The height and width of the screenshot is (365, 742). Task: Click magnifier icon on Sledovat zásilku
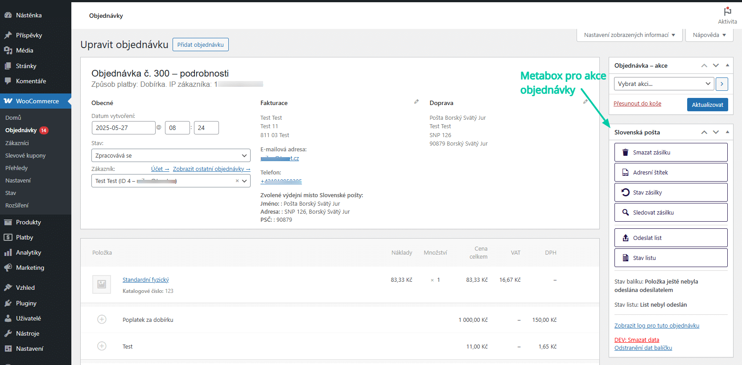(626, 212)
